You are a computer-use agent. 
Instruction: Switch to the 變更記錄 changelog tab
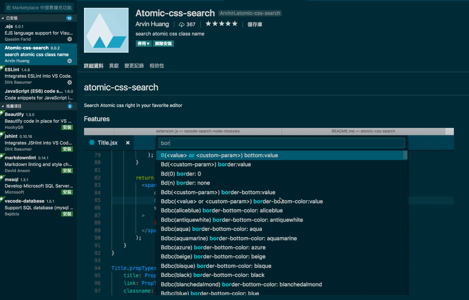tap(134, 66)
